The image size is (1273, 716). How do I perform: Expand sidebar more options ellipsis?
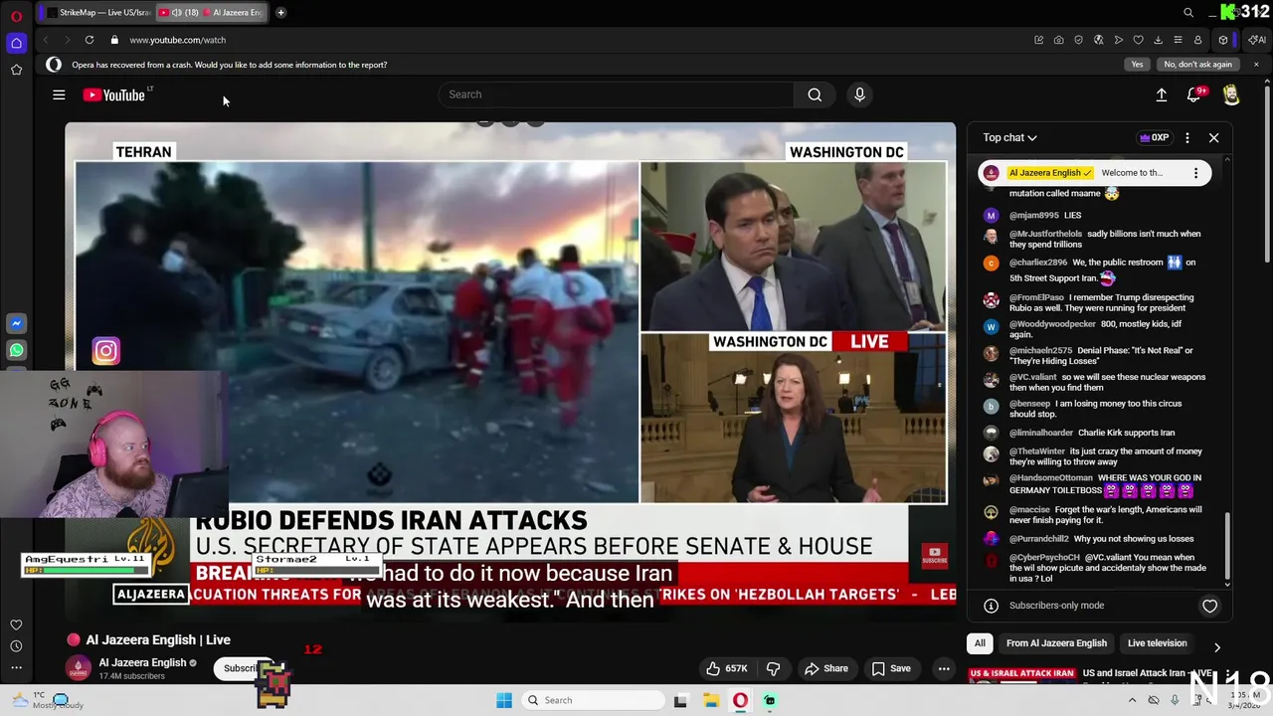point(16,668)
